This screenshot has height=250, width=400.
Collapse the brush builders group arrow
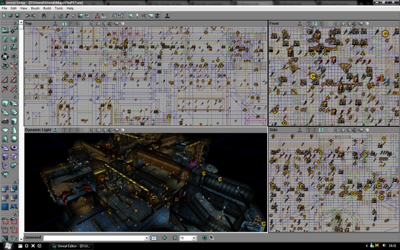click(x=16, y=96)
